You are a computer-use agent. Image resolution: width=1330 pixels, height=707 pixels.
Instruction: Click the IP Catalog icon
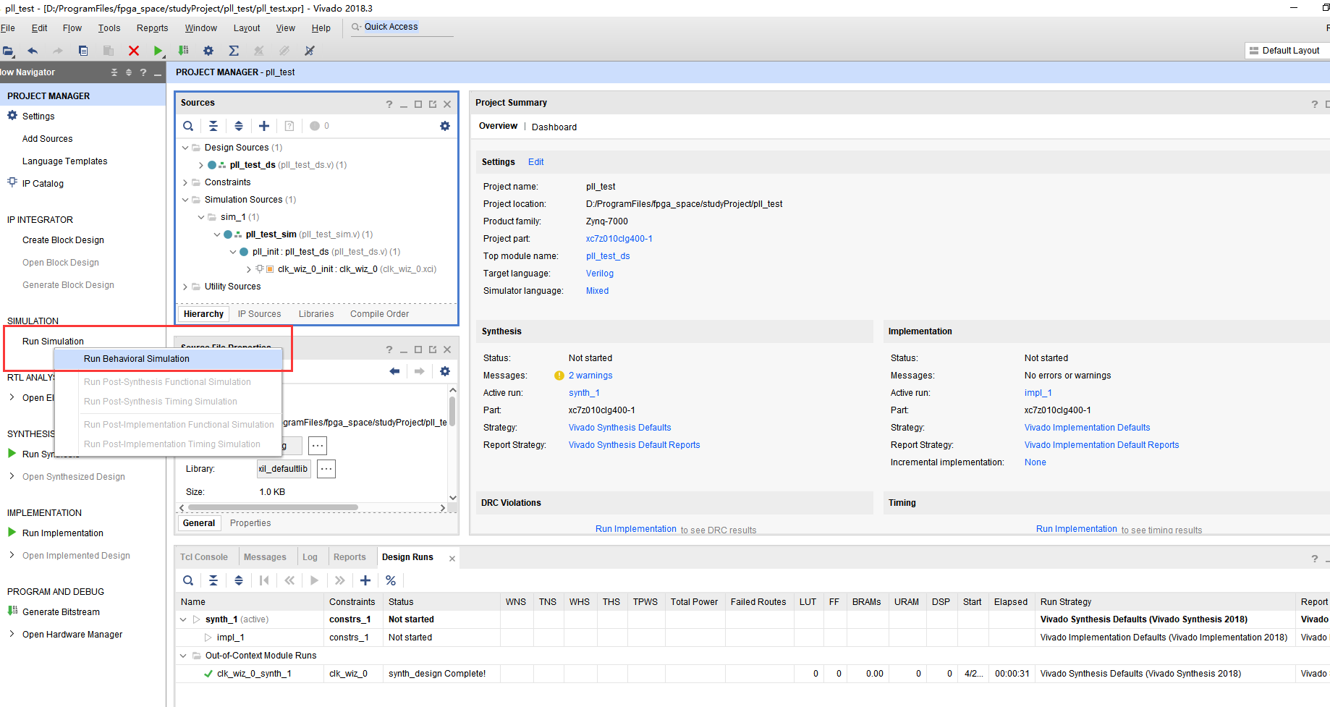pos(12,182)
